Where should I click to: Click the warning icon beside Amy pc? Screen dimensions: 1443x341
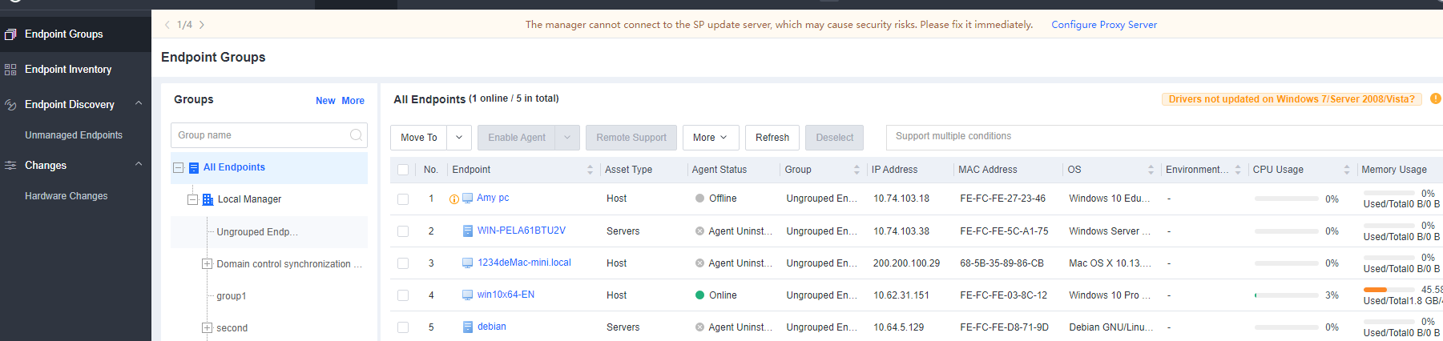point(454,199)
